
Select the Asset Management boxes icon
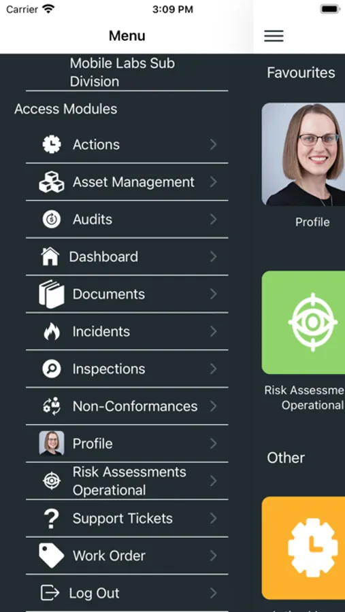(x=52, y=182)
